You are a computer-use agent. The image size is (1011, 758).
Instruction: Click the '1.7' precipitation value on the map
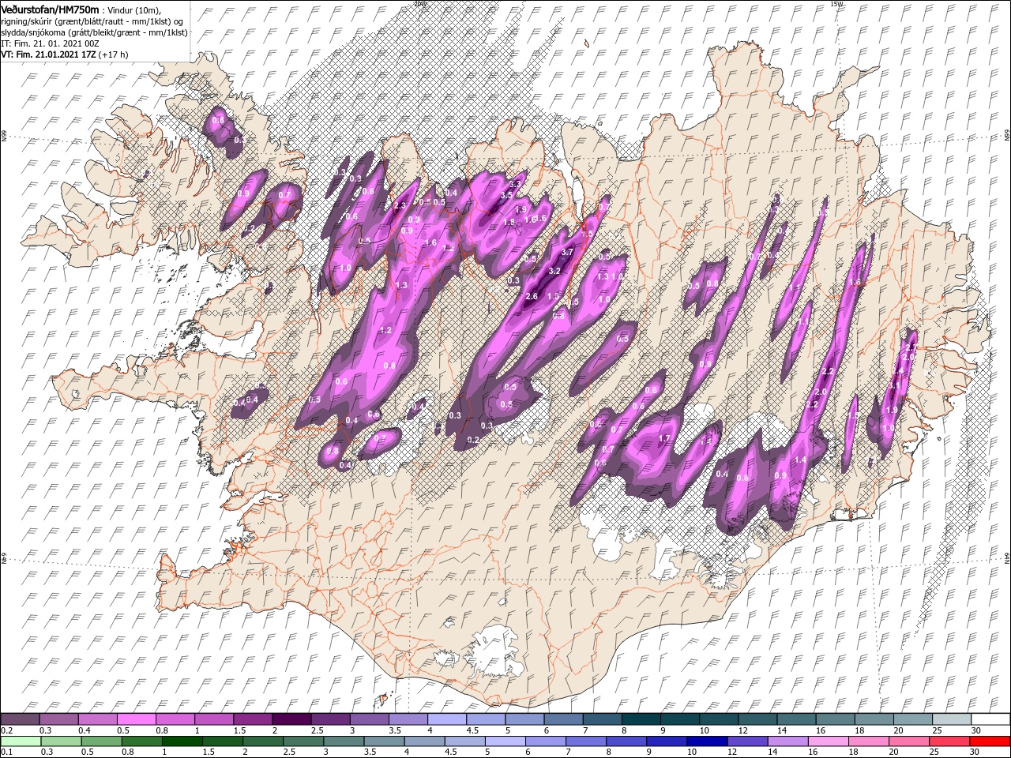click(x=664, y=438)
